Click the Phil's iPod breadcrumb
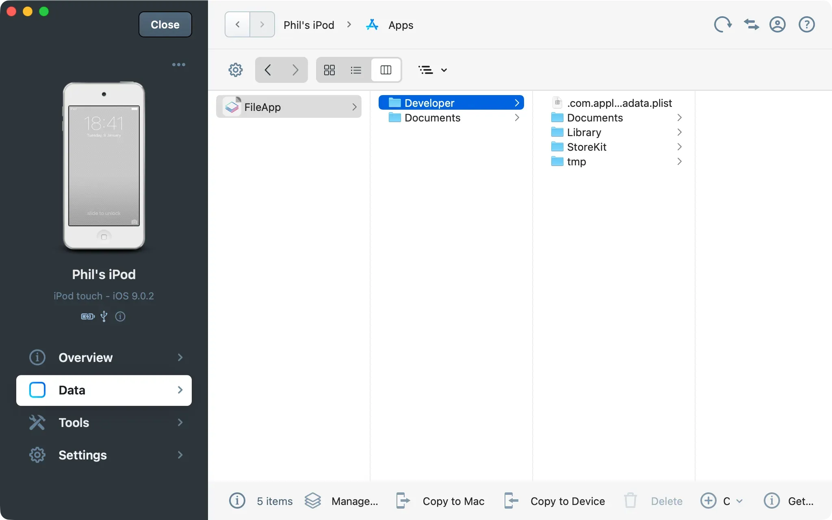The width and height of the screenshot is (832, 520). point(309,25)
